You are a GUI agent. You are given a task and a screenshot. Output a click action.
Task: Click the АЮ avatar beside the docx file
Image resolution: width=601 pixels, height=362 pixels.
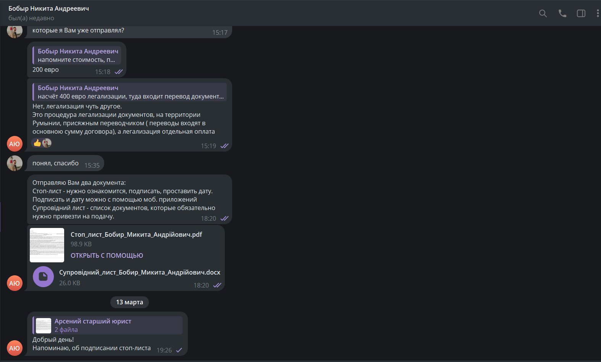pyautogui.click(x=15, y=283)
